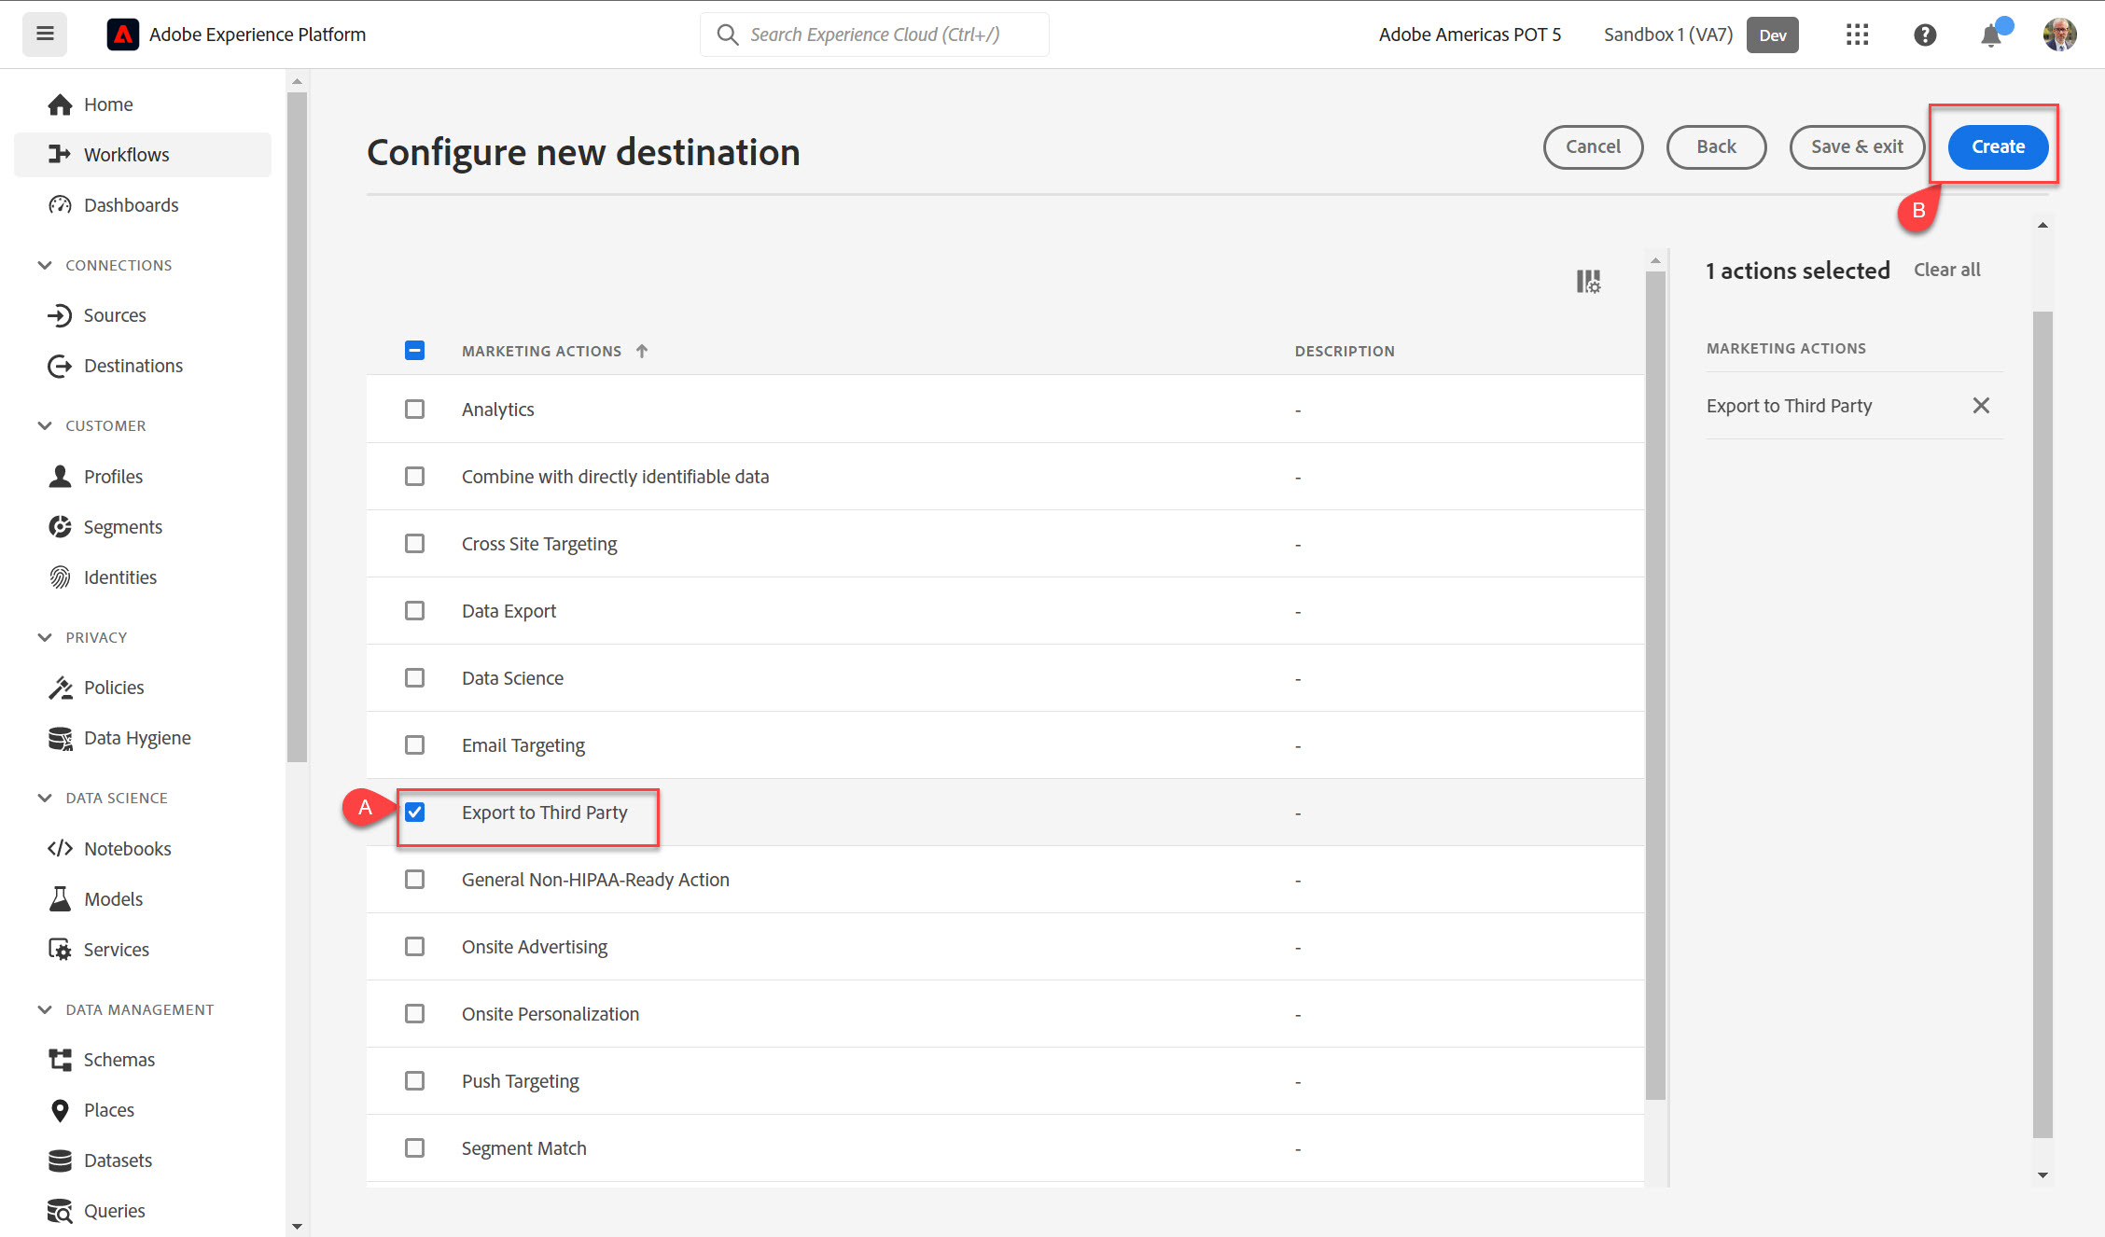
Task: Go Back to previous step
Action: (x=1716, y=146)
